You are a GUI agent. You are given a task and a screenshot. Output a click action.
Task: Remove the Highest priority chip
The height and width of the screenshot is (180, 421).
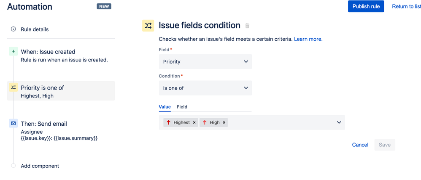(194, 122)
